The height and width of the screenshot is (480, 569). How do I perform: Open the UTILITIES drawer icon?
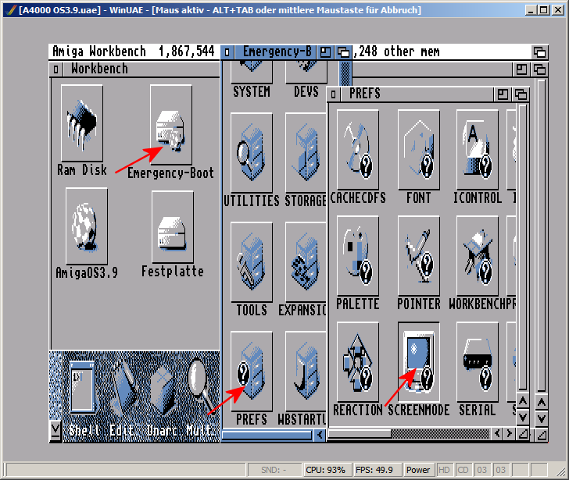coord(252,152)
